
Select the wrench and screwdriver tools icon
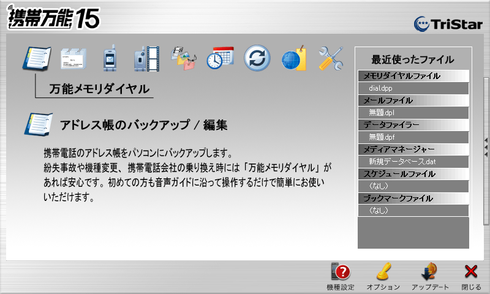click(x=331, y=58)
